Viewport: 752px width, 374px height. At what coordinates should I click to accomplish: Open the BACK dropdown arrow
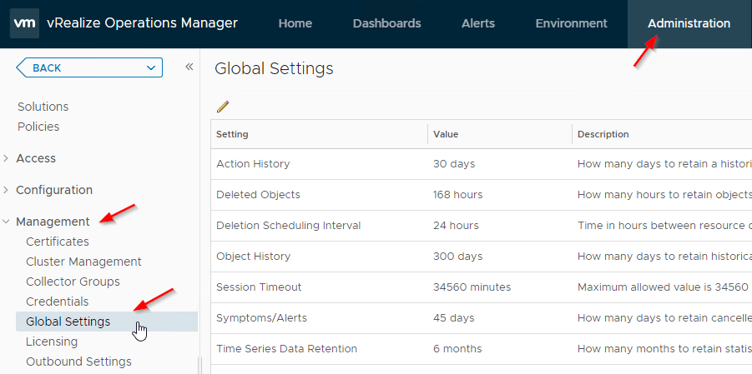point(151,68)
